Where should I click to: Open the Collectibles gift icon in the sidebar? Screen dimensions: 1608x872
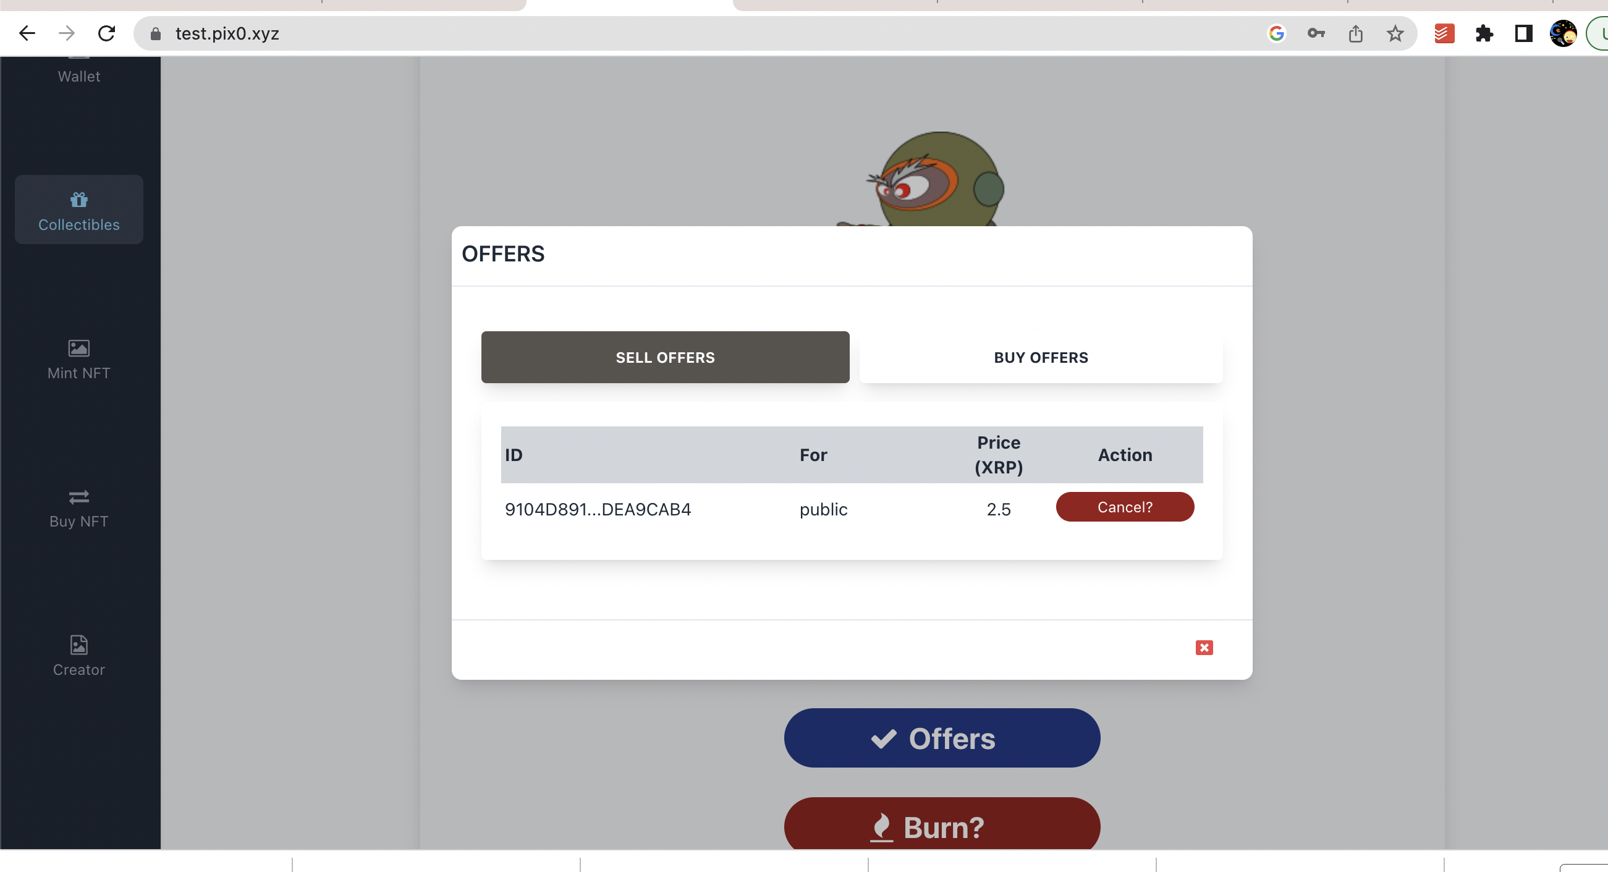click(78, 200)
